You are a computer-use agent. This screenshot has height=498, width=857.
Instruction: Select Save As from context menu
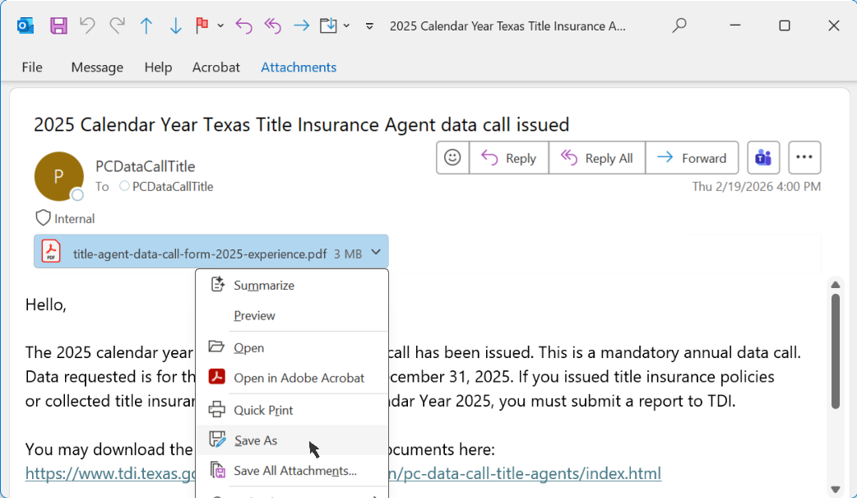point(256,440)
